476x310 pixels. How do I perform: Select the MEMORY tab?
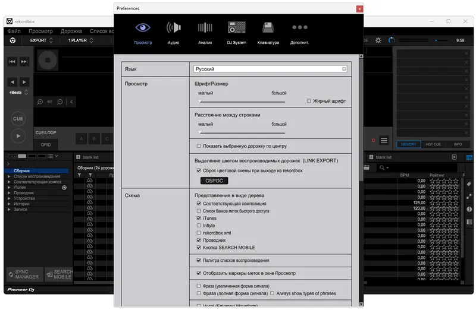pos(409,144)
